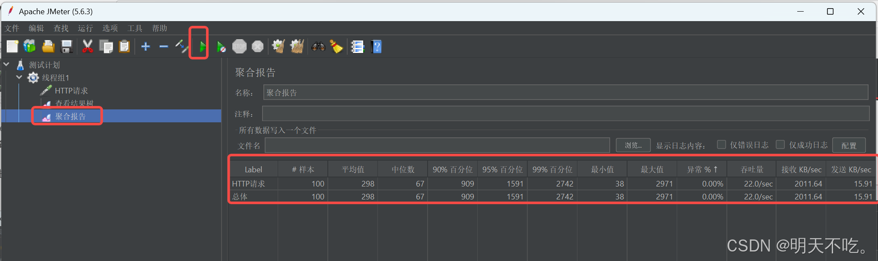This screenshot has width=878, height=261.
Task: Click the Stop test icon
Action: point(239,47)
